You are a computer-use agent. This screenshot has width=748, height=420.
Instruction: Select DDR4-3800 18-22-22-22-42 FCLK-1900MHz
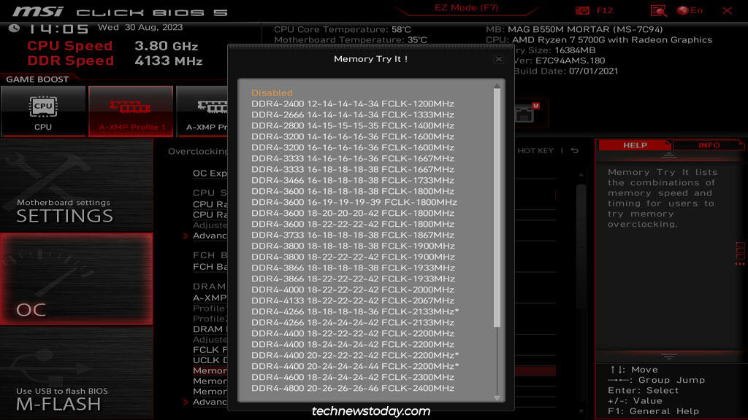353,257
